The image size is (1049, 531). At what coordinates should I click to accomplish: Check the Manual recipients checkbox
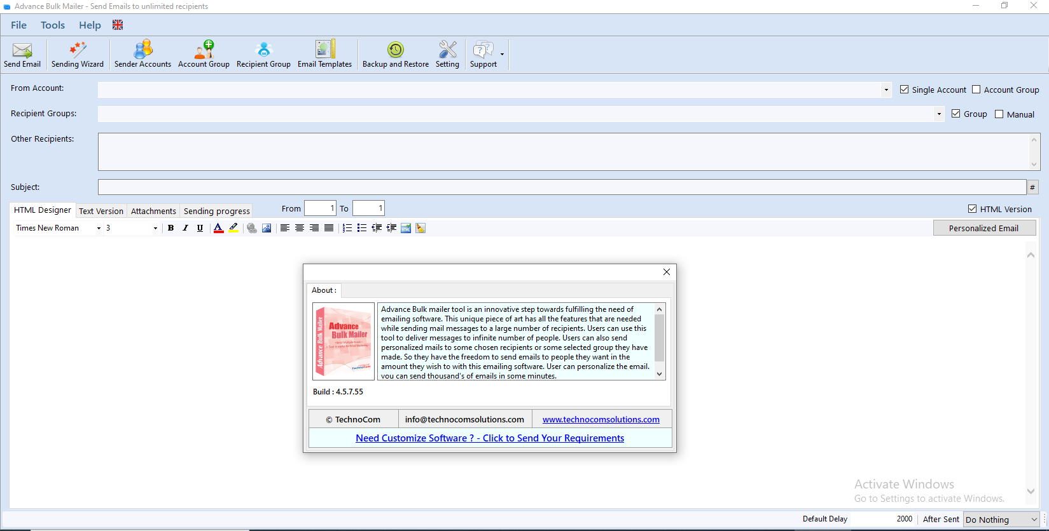click(x=999, y=114)
